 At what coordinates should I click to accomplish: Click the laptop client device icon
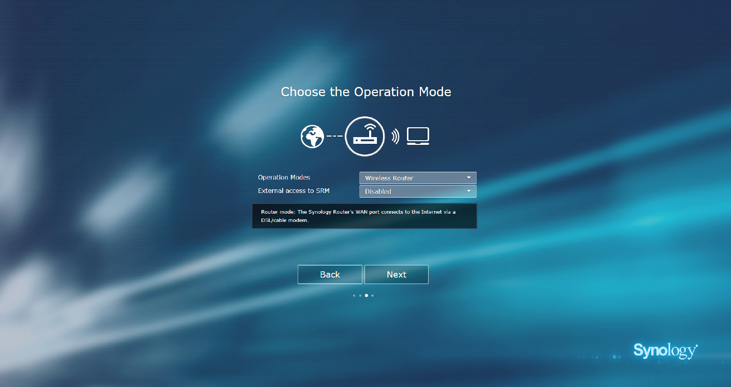tap(418, 136)
